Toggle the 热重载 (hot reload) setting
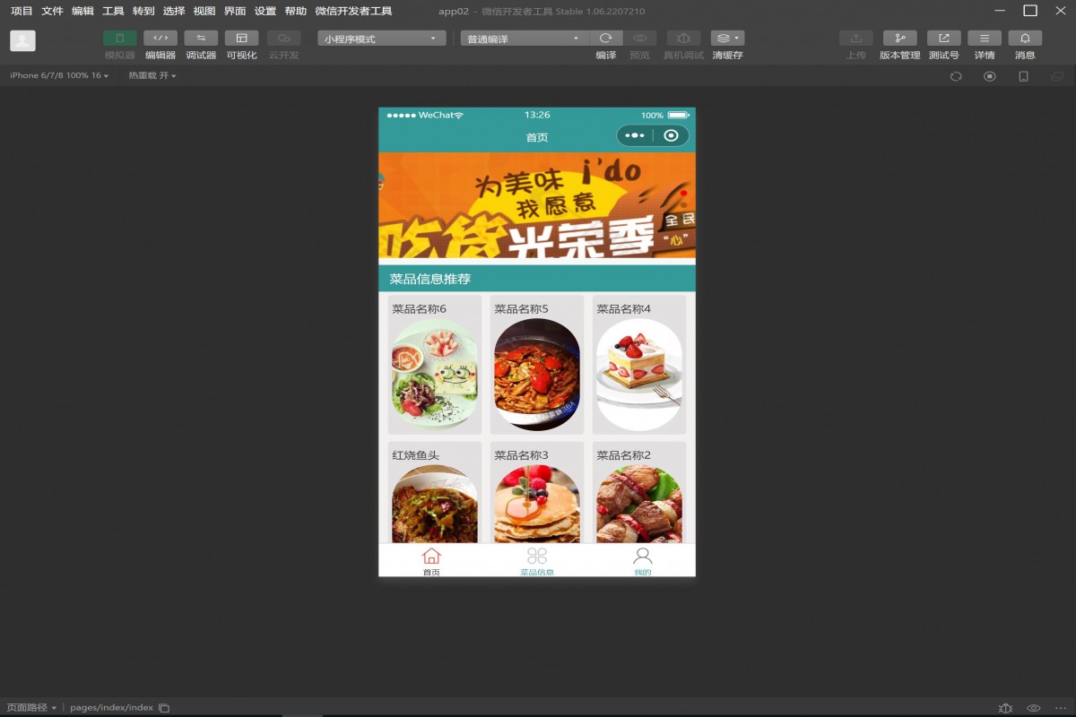The height and width of the screenshot is (717, 1076). (150, 75)
